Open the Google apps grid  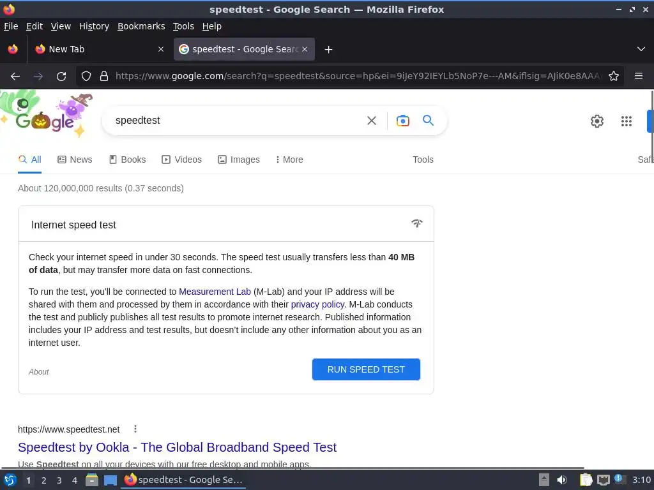(x=627, y=121)
